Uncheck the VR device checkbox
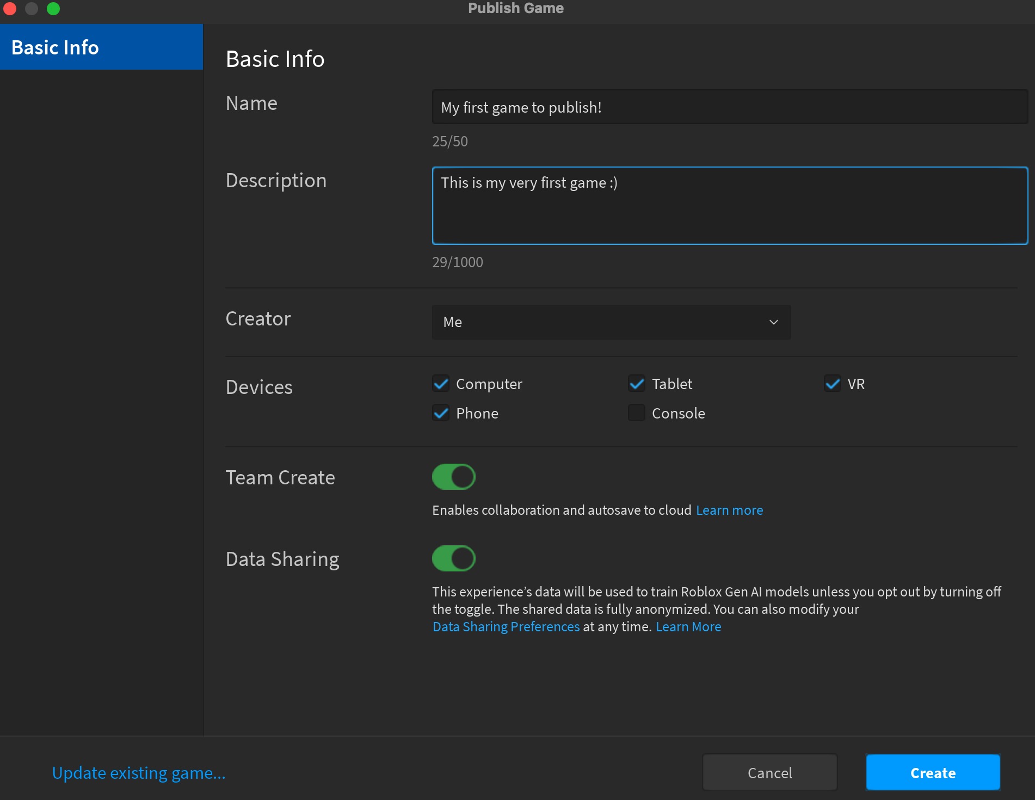The image size is (1035, 800). coord(833,384)
